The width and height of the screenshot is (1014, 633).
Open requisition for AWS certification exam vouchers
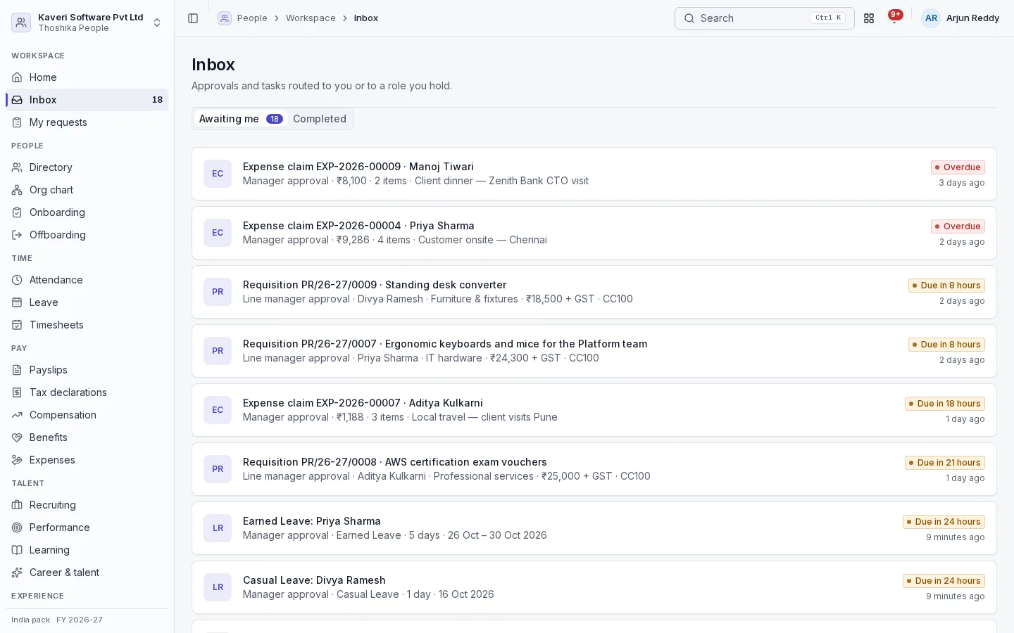(x=594, y=469)
